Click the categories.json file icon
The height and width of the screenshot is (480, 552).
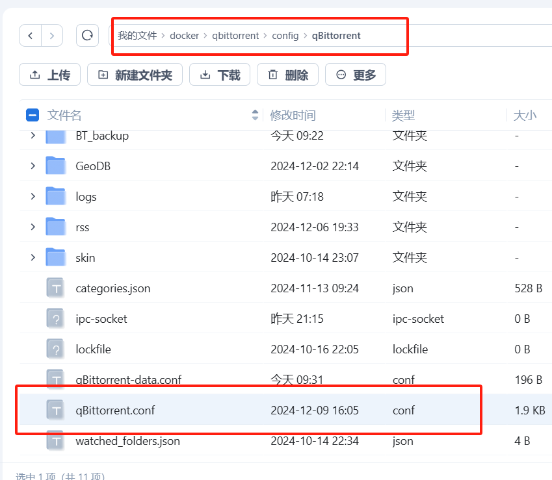(56, 288)
